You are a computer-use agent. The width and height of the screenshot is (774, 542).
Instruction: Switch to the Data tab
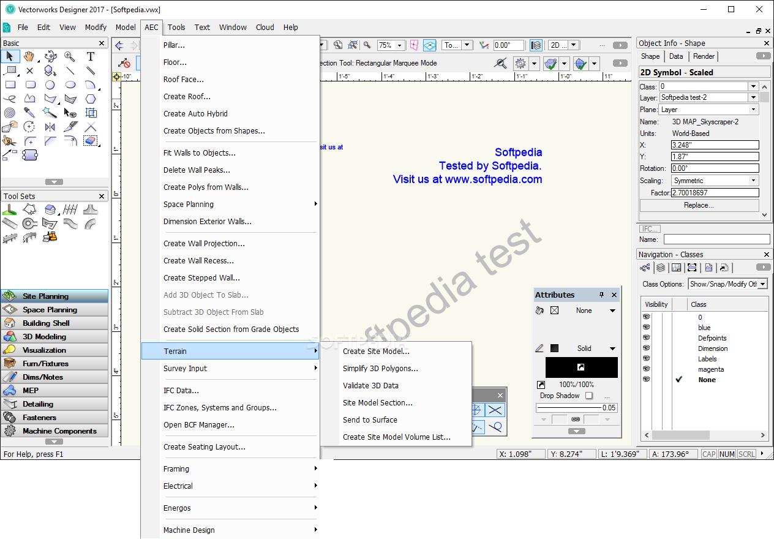pyautogui.click(x=676, y=56)
